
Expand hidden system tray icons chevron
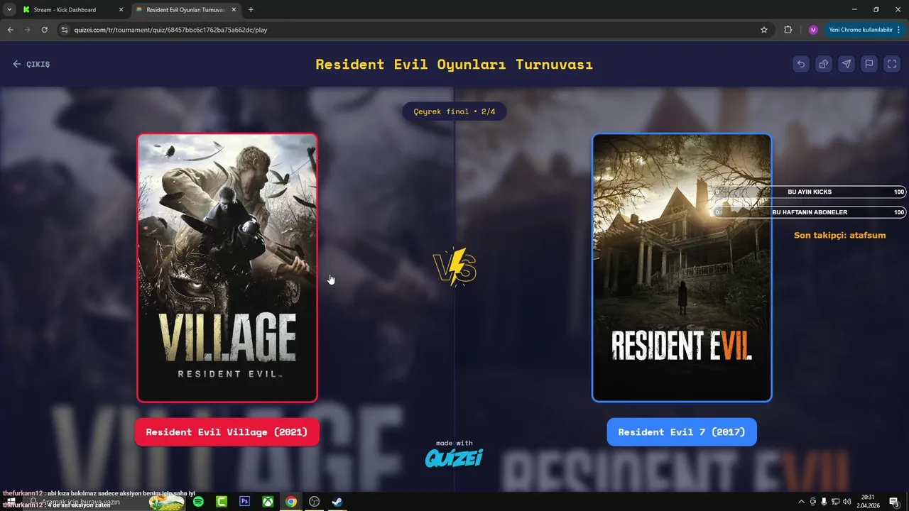(802, 502)
